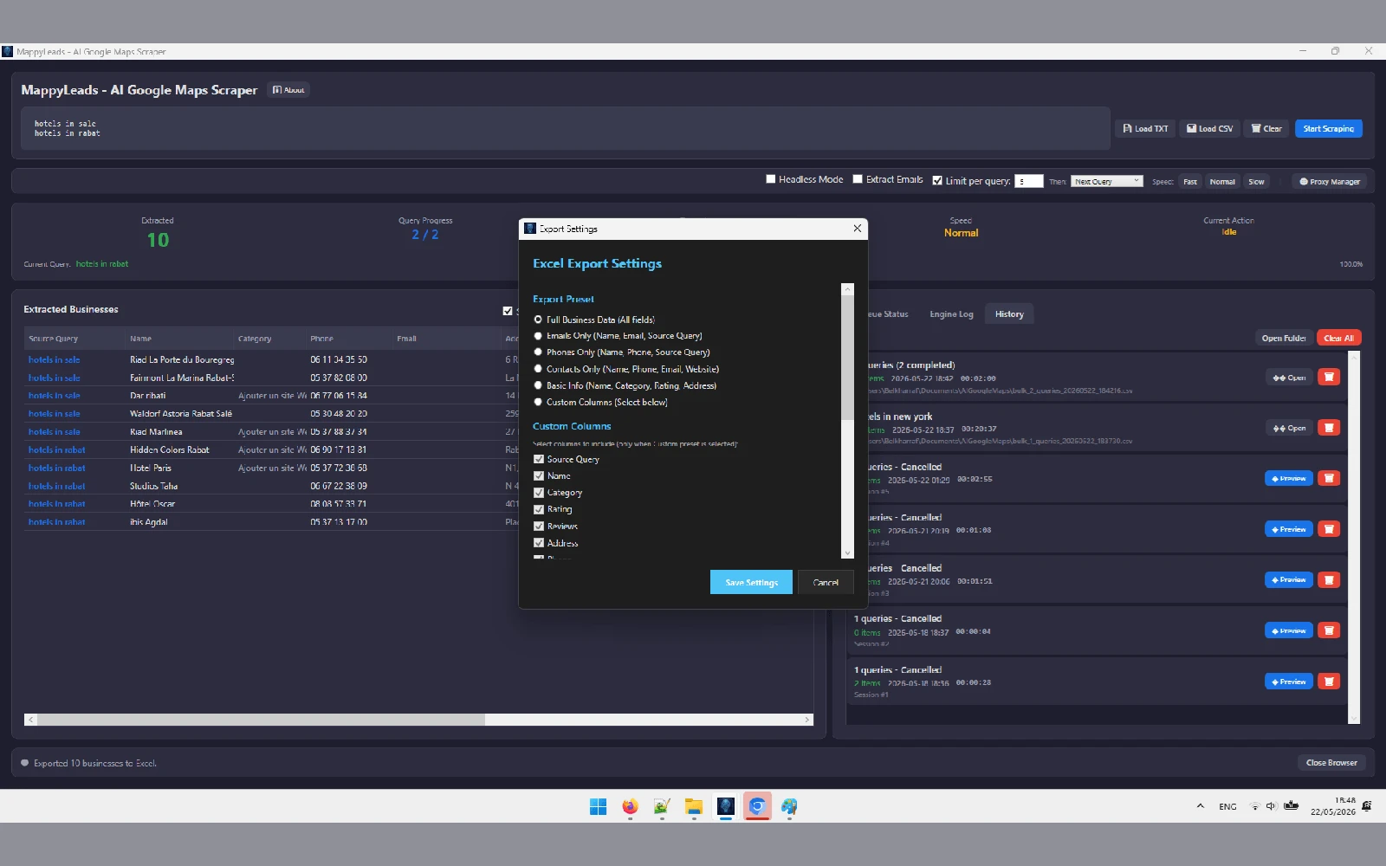Image resolution: width=1386 pixels, height=866 pixels.
Task: Open the Windows Start menu
Action: coord(598,807)
